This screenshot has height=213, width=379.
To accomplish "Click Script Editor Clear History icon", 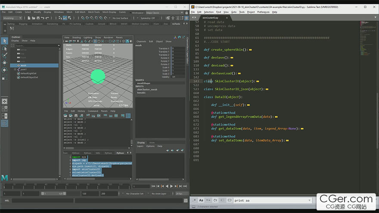I will pos(88,116).
